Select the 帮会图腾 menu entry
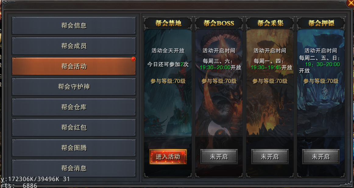 tap(74, 148)
